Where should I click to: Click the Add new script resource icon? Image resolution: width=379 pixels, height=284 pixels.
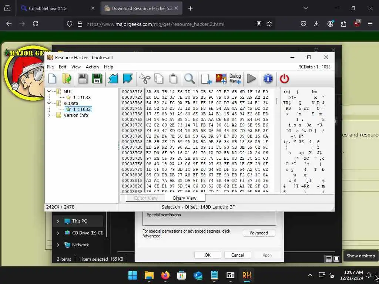click(x=206, y=79)
